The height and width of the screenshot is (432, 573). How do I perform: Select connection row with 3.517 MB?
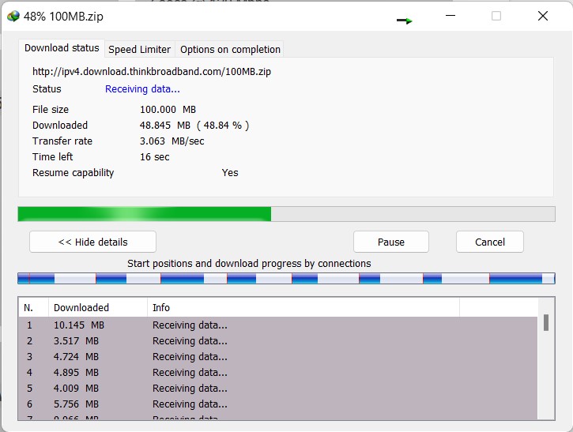278,340
